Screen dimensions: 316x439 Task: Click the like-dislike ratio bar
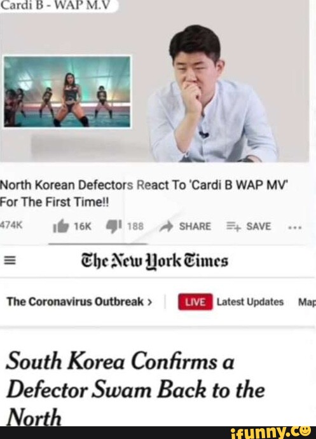(98, 244)
